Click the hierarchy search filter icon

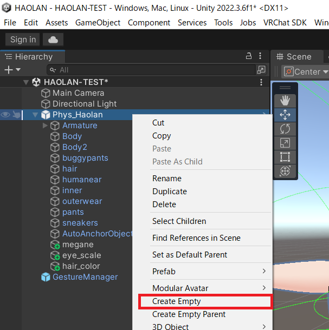click(53, 70)
